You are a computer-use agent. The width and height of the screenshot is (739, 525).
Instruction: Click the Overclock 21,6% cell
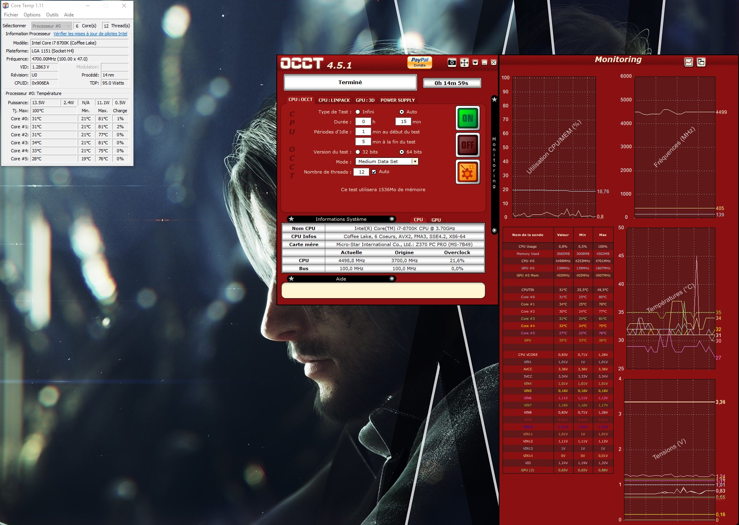pos(457,260)
